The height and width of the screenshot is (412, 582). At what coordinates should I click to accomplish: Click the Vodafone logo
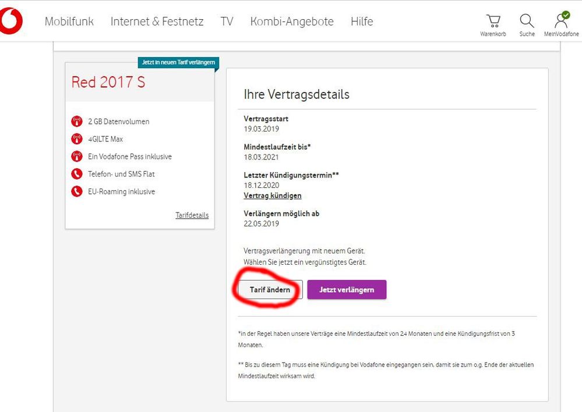click(x=10, y=21)
